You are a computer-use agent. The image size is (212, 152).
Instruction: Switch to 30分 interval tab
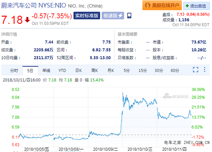tap(159, 70)
